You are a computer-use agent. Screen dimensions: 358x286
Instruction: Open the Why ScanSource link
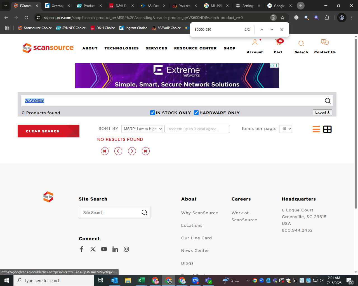pos(199,213)
